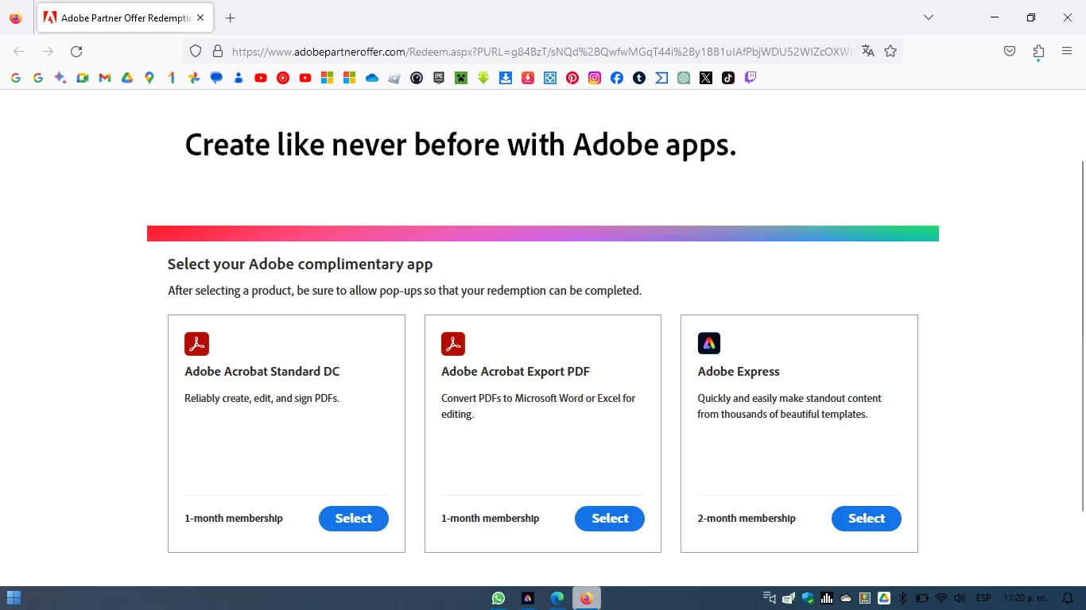
Task: Expand the list all tabs dropdown
Action: click(928, 17)
